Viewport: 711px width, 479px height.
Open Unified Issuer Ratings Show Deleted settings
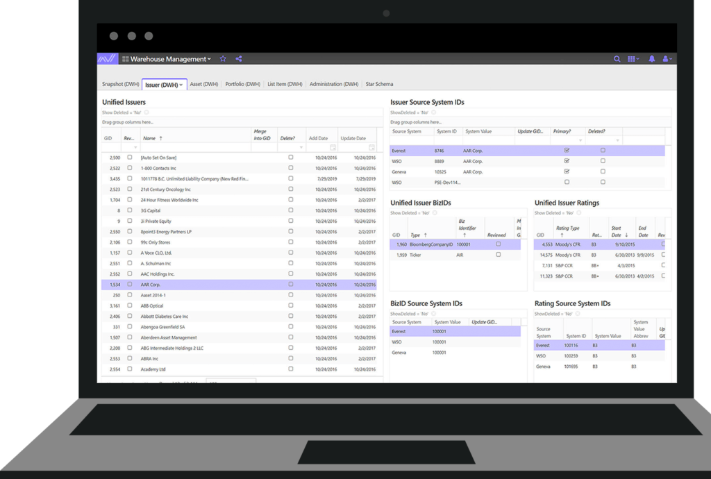(x=579, y=213)
